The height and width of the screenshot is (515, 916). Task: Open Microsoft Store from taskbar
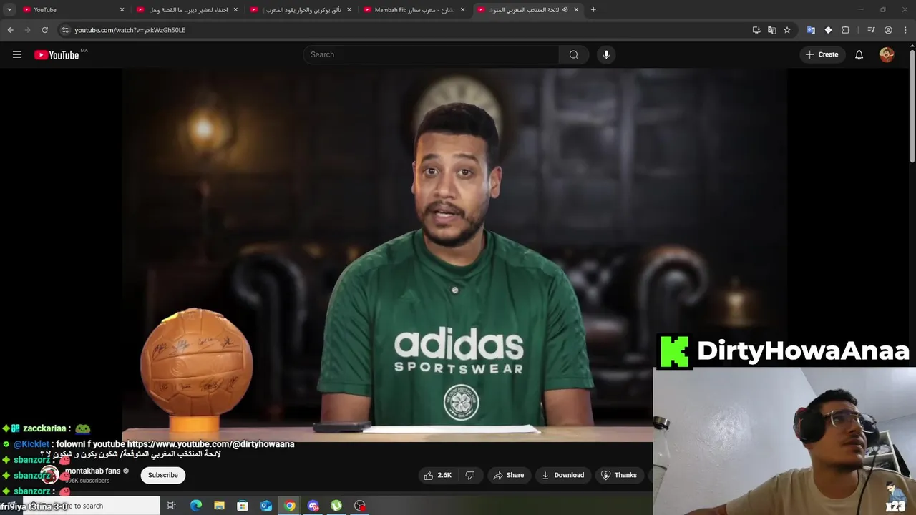pyautogui.click(x=243, y=506)
